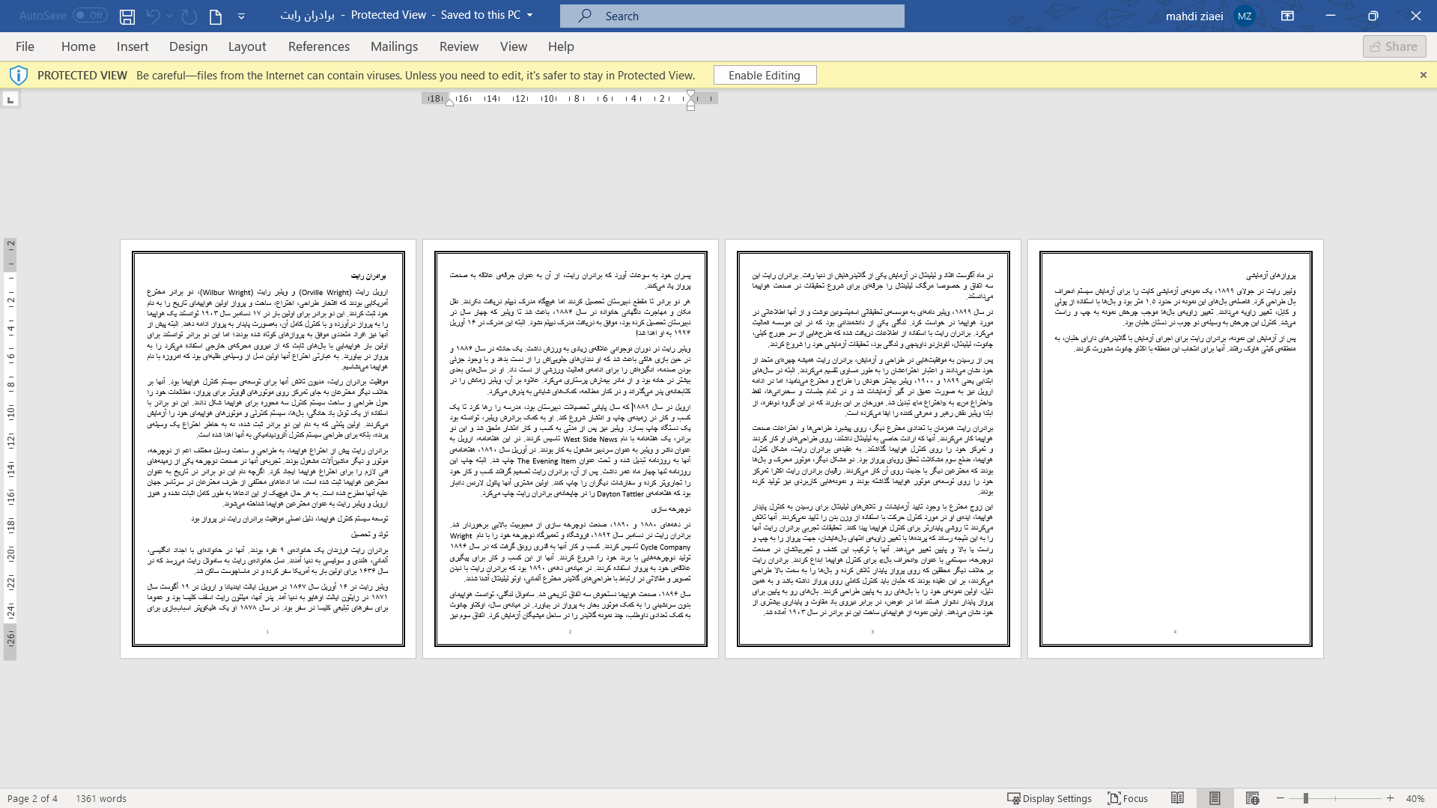Switch to Print Layout view
The image size is (1437, 808).
click(x=1215, y=798)
